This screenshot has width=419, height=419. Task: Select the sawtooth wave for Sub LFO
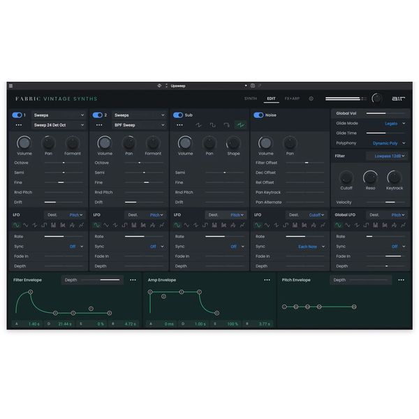coord(196,226)
